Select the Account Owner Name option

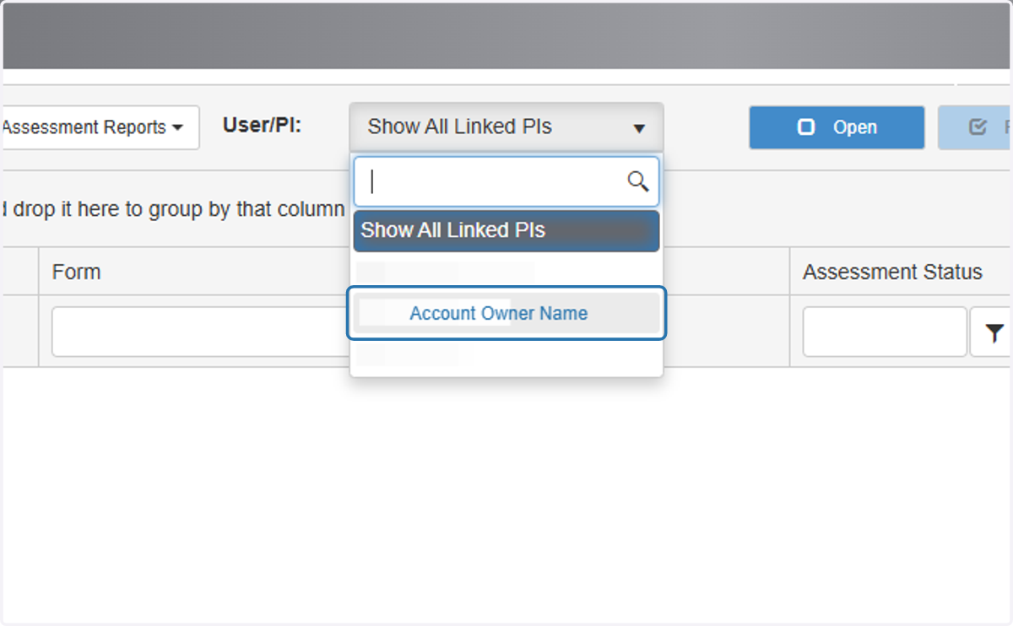click(506, 313)
